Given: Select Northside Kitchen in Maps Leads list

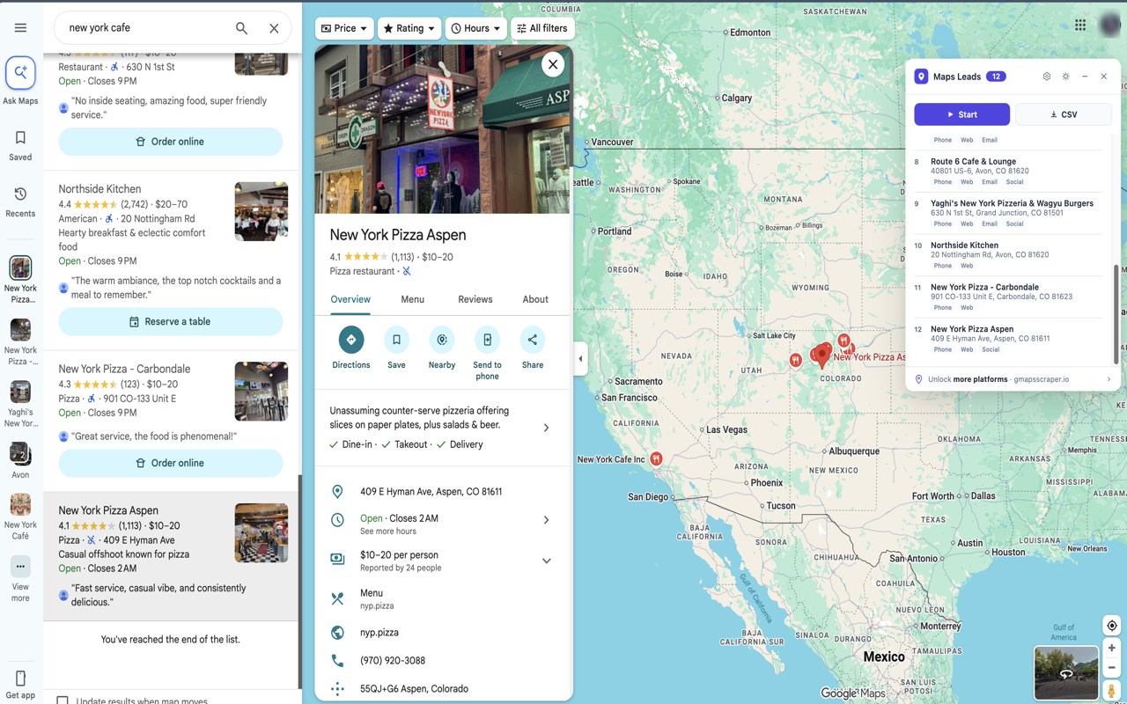Looking at the screenshot, I should point(1008,254).
